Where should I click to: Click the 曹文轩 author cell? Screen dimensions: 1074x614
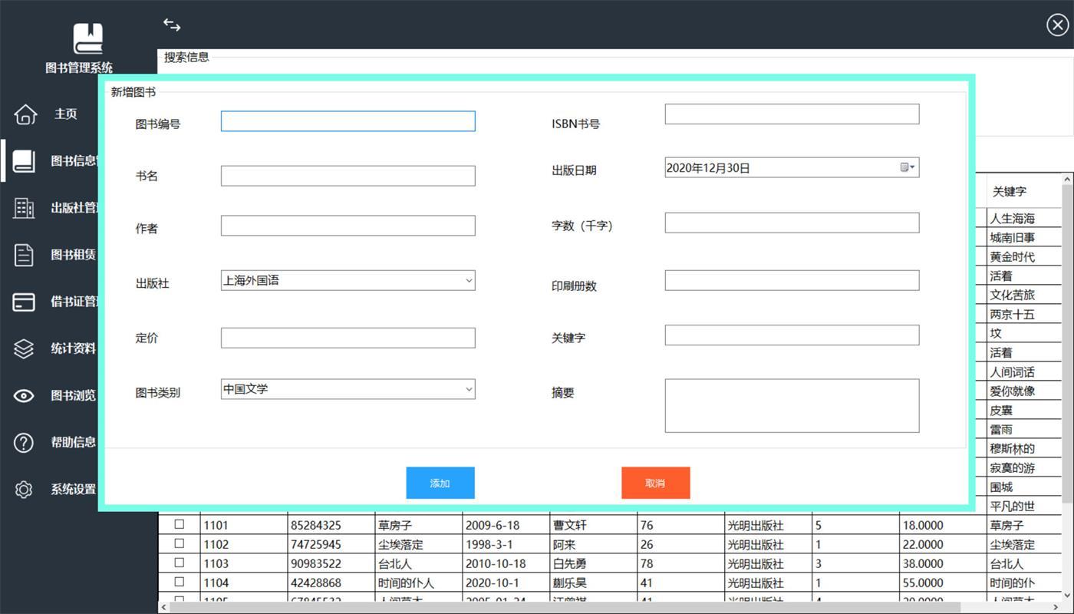point(593,526)
